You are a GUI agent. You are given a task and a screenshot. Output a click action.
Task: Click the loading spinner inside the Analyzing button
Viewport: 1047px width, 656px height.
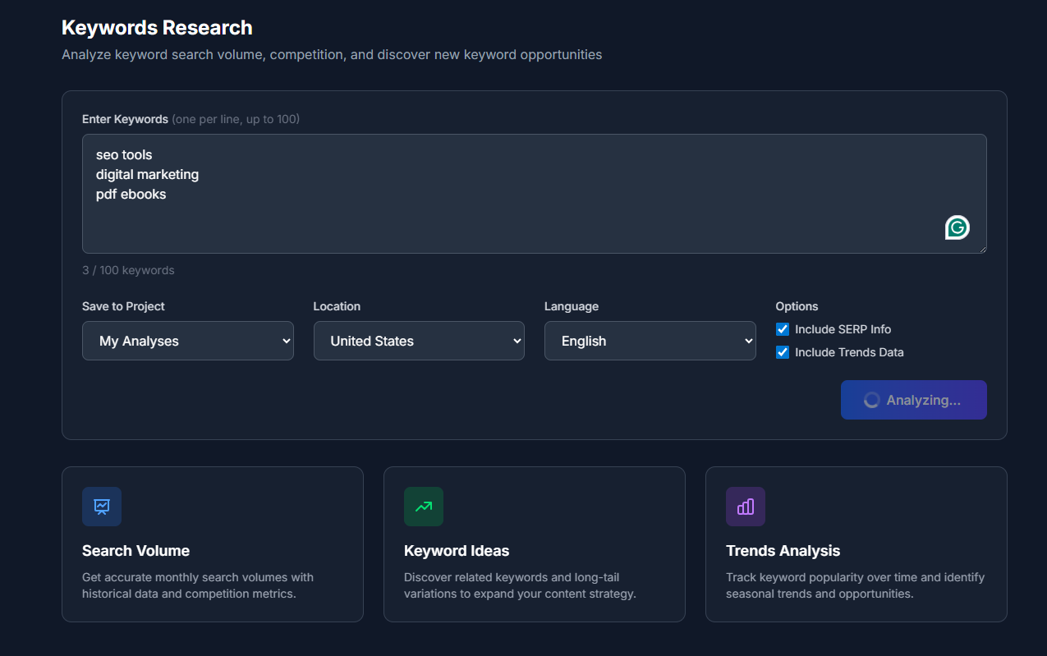pos(871,400)
